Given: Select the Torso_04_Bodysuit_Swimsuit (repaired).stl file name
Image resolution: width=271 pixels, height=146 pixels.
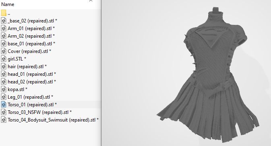Looking at the screenshot, I should pyautogui.click(x=53, y=120).
